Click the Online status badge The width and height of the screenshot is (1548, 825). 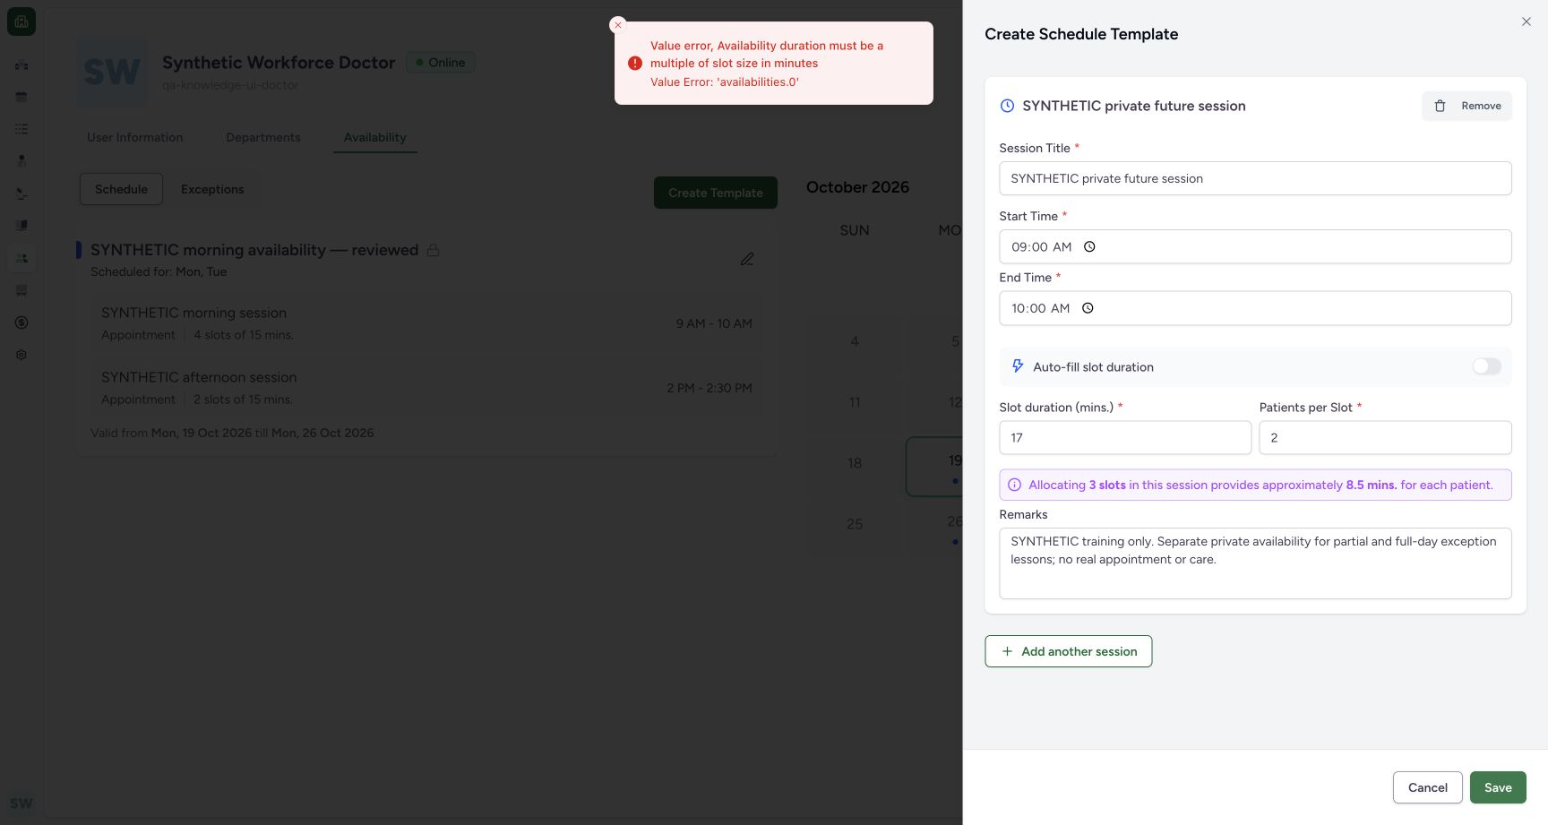[x=441, y=63]
